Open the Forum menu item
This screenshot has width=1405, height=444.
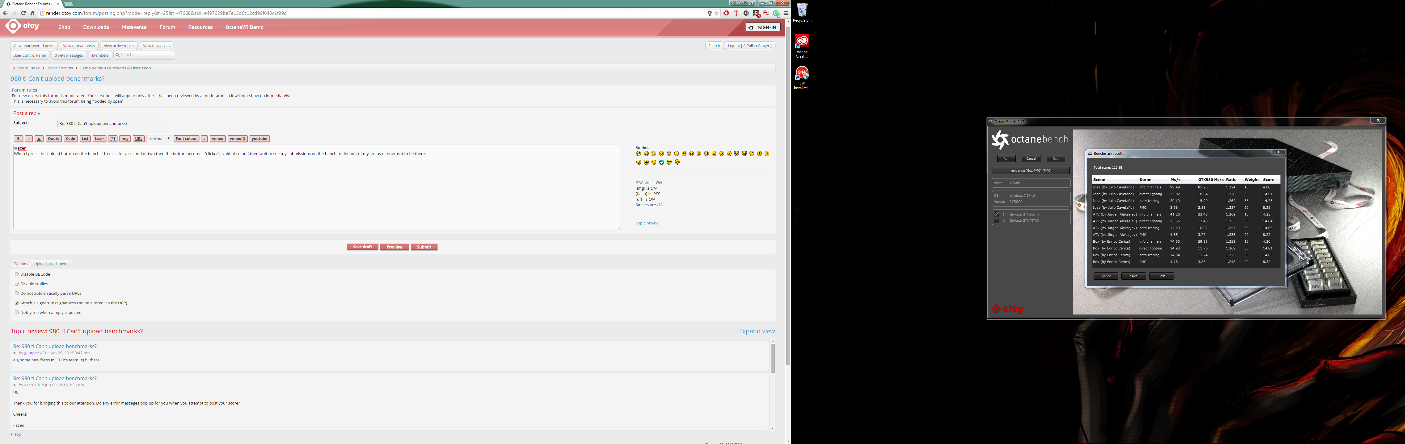click(x=167, y=27)
